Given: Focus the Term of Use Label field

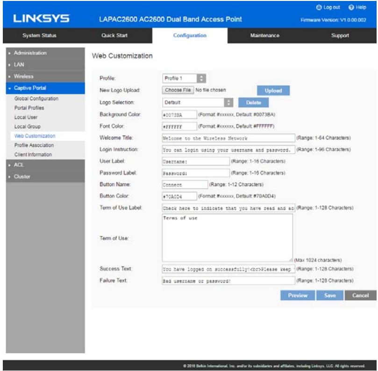Looking at the screenshot, I should click(x=228, y=208).
